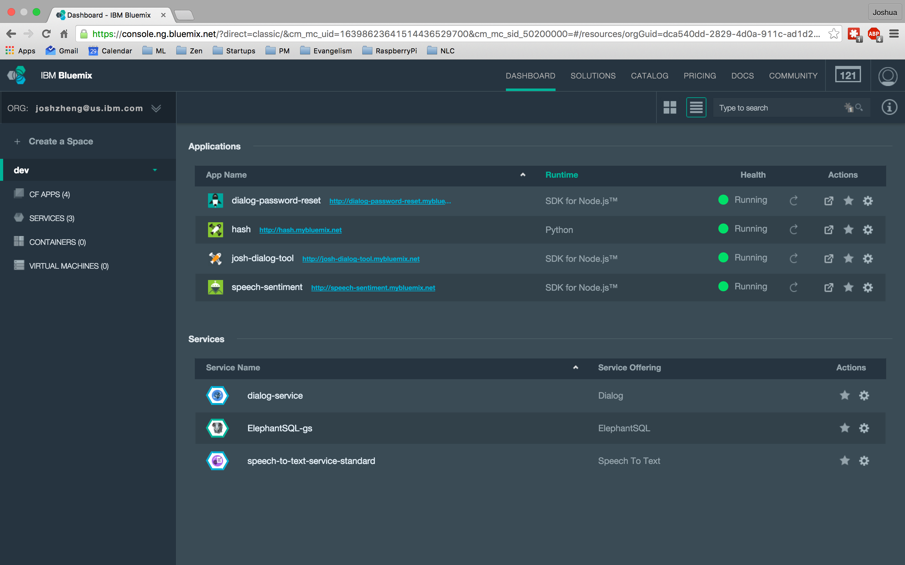Screen dimensions: 905x565
Task: Select VIRTUAL MACHINES (0) in sidebar
Action: (69, 266)
